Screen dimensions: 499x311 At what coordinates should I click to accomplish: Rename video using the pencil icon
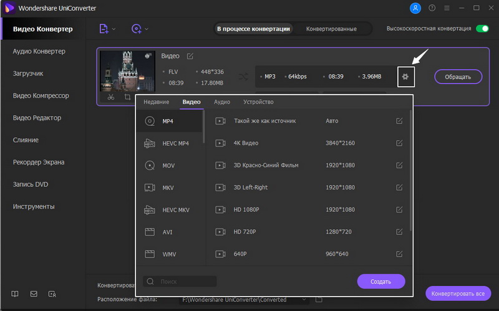click(x=190, y=56)
